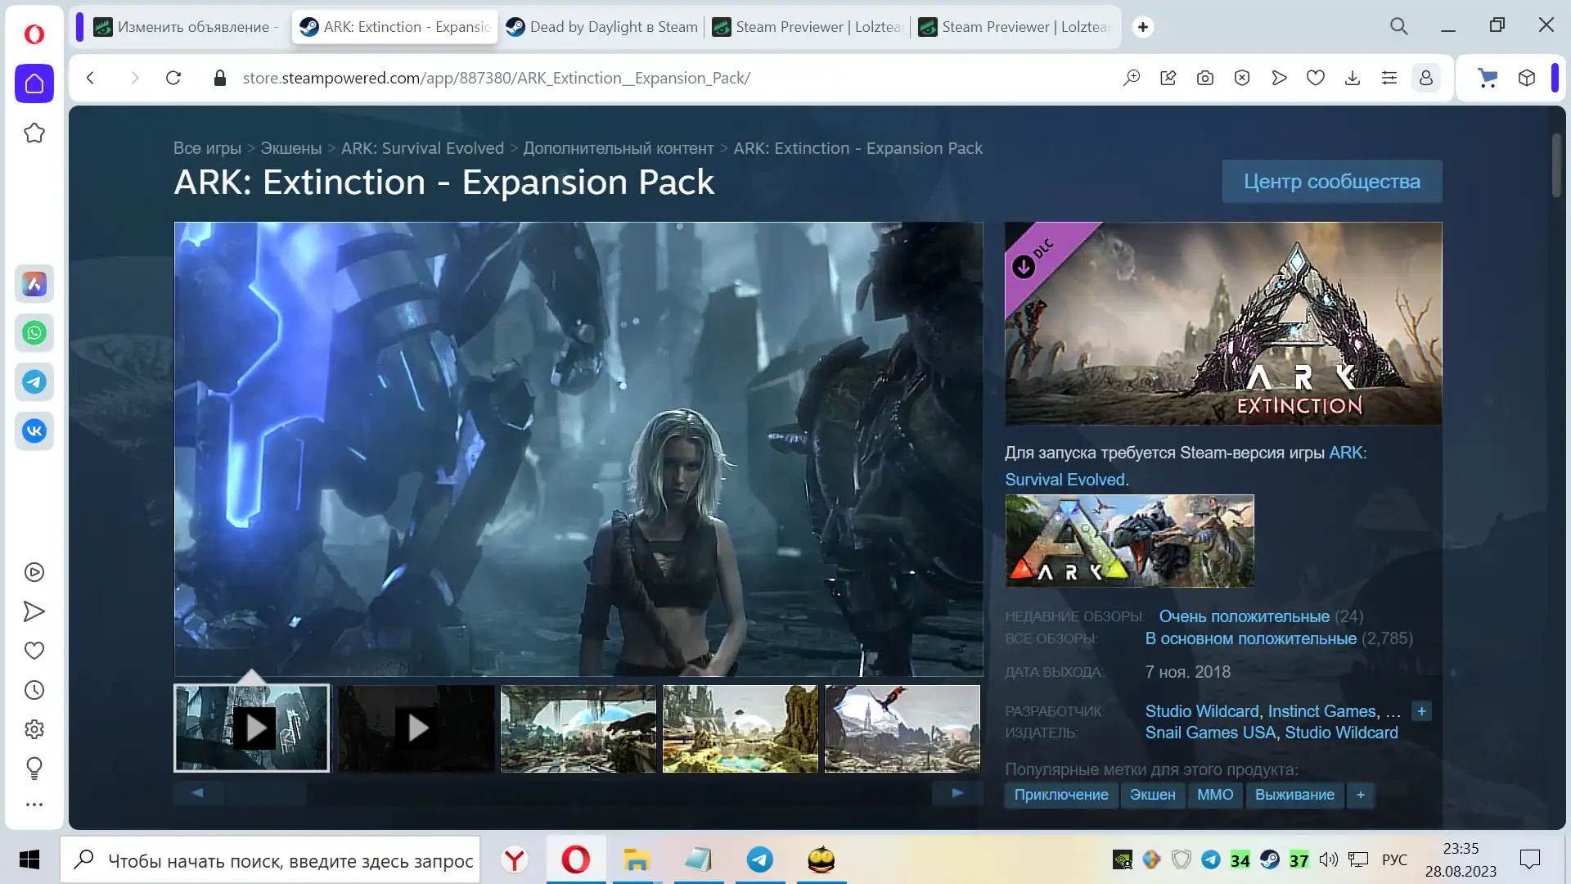Open sidebar settings gear

34,729
